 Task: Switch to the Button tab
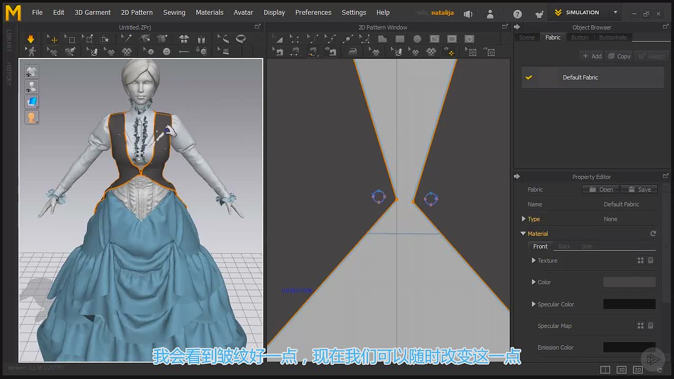pos(580,37)
